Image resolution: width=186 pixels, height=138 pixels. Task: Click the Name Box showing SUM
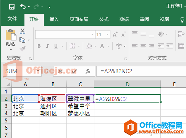[22, 71]
